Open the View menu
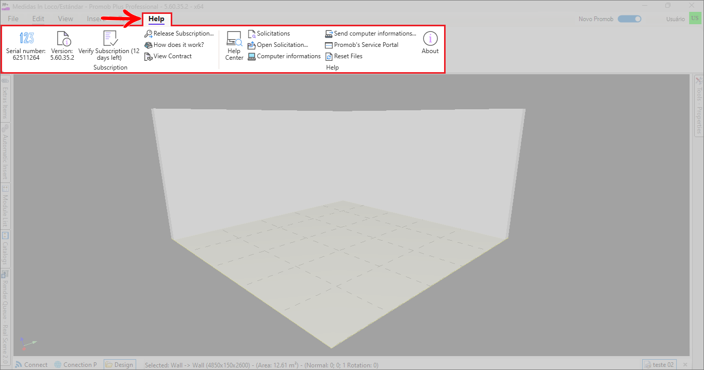 [x=66, y=19]
